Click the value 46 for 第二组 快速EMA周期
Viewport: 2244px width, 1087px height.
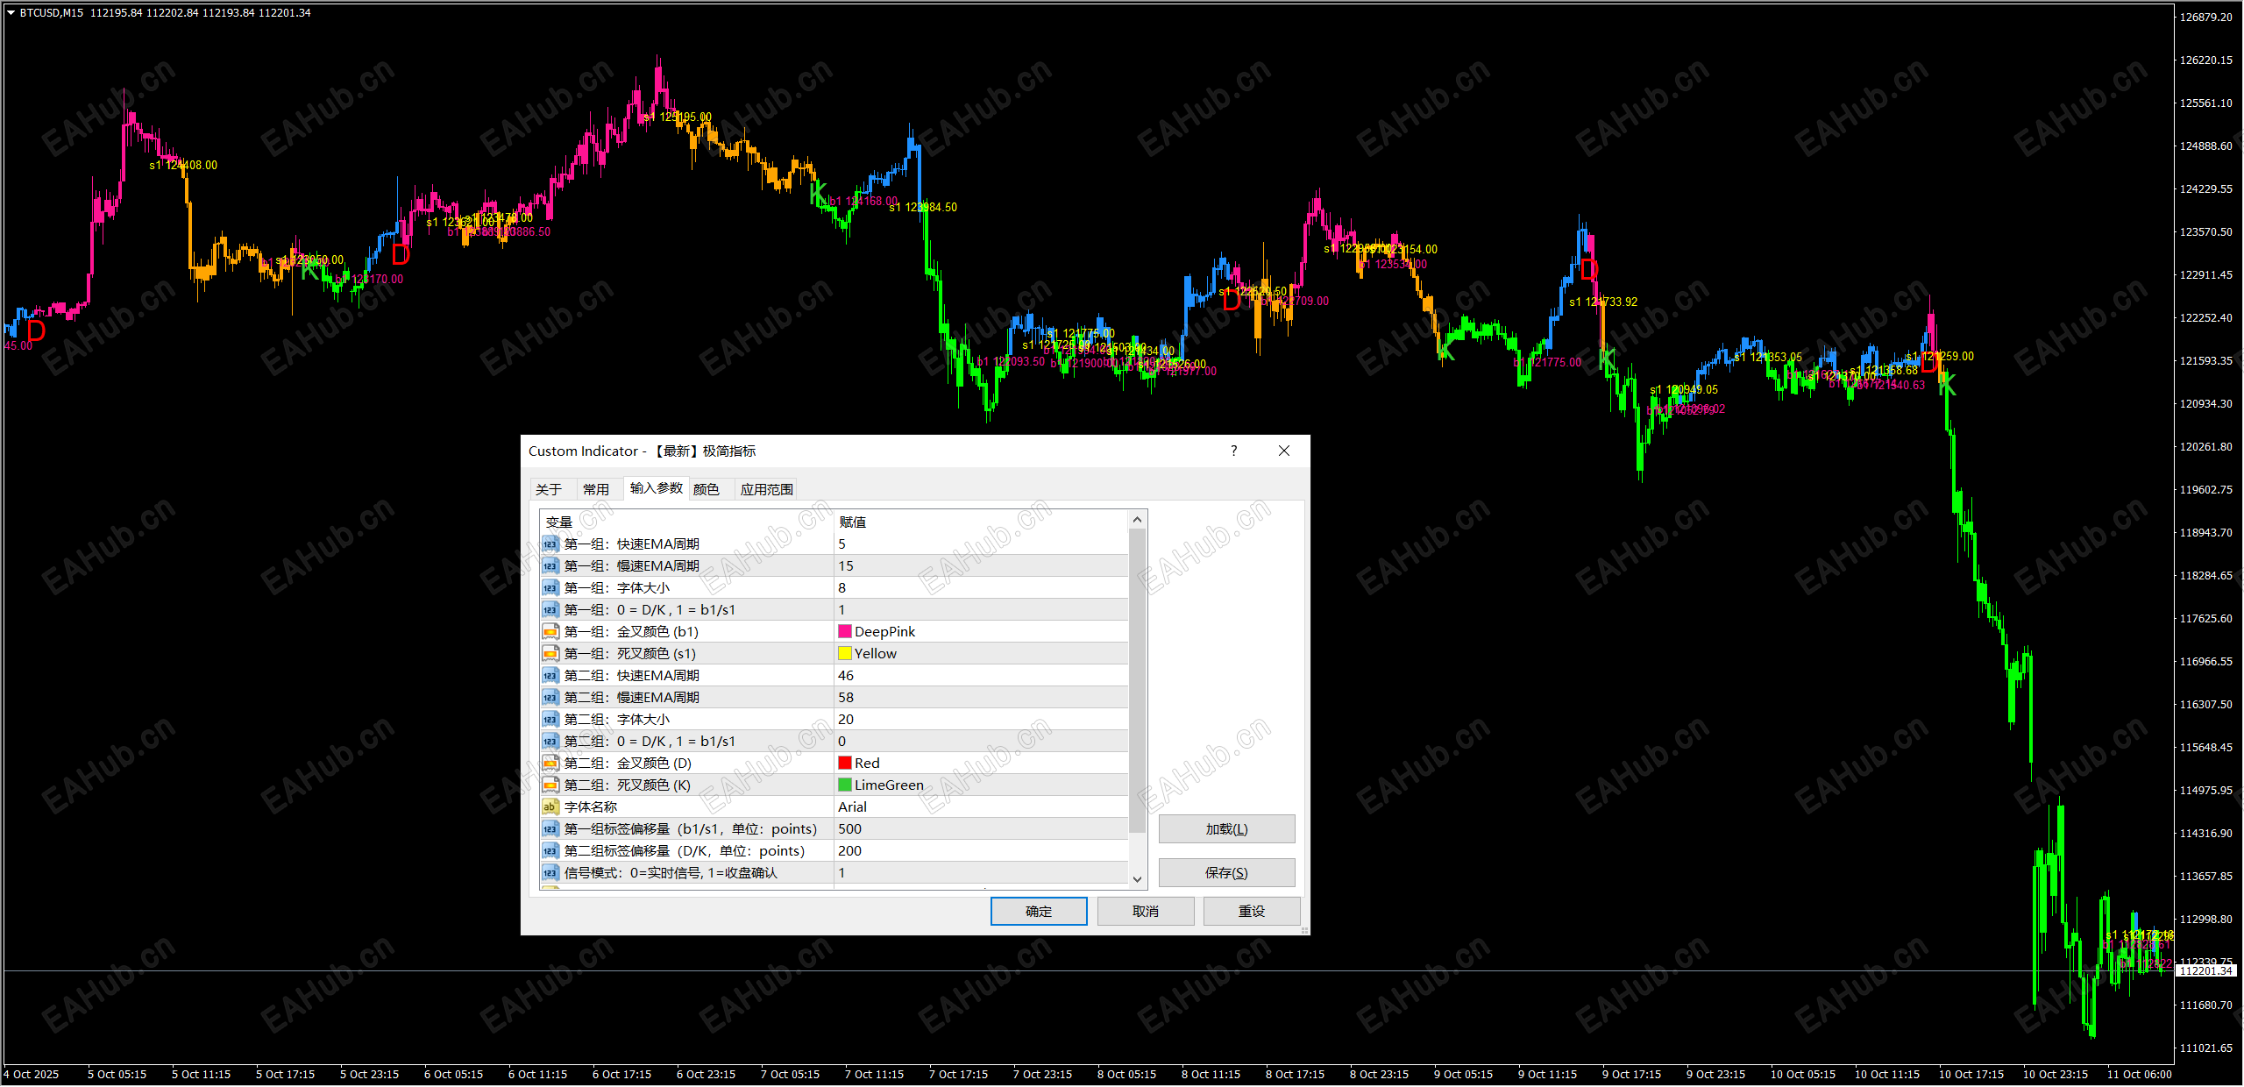[x=846, y=676]
